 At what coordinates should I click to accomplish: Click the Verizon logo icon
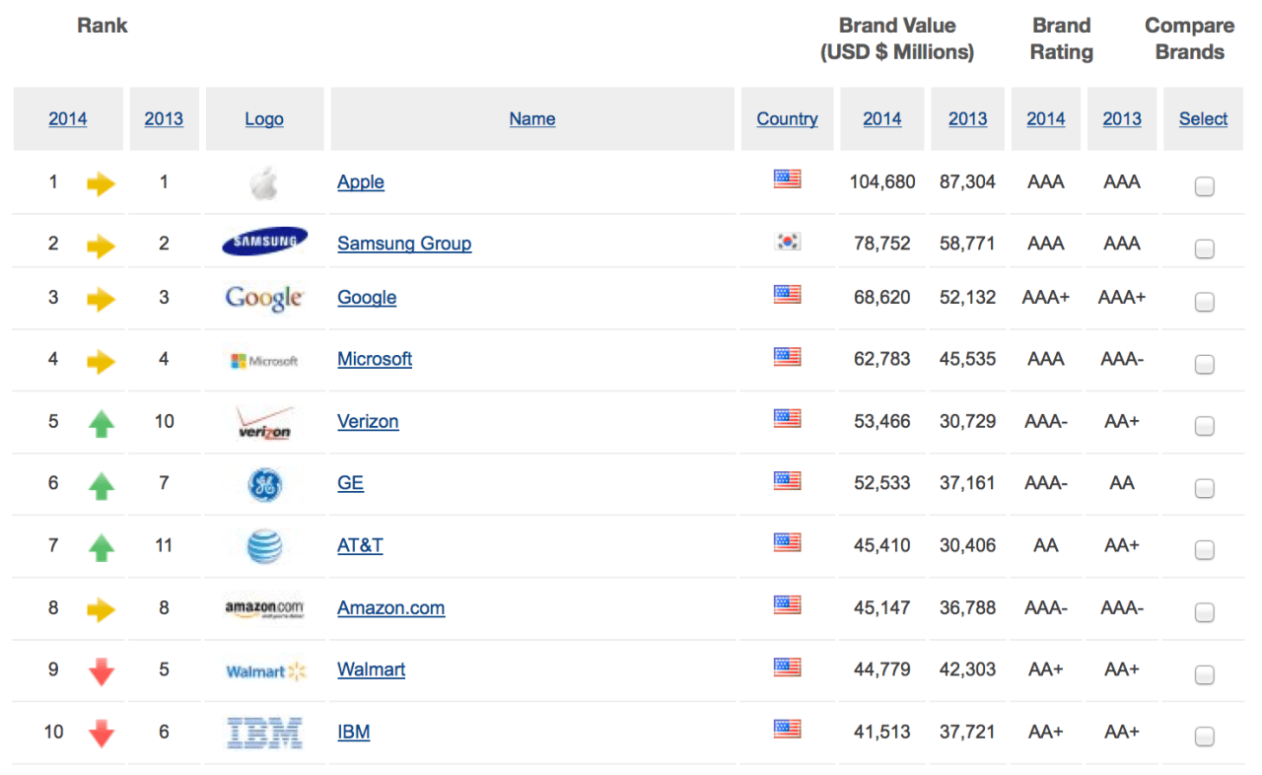point(264,422)
